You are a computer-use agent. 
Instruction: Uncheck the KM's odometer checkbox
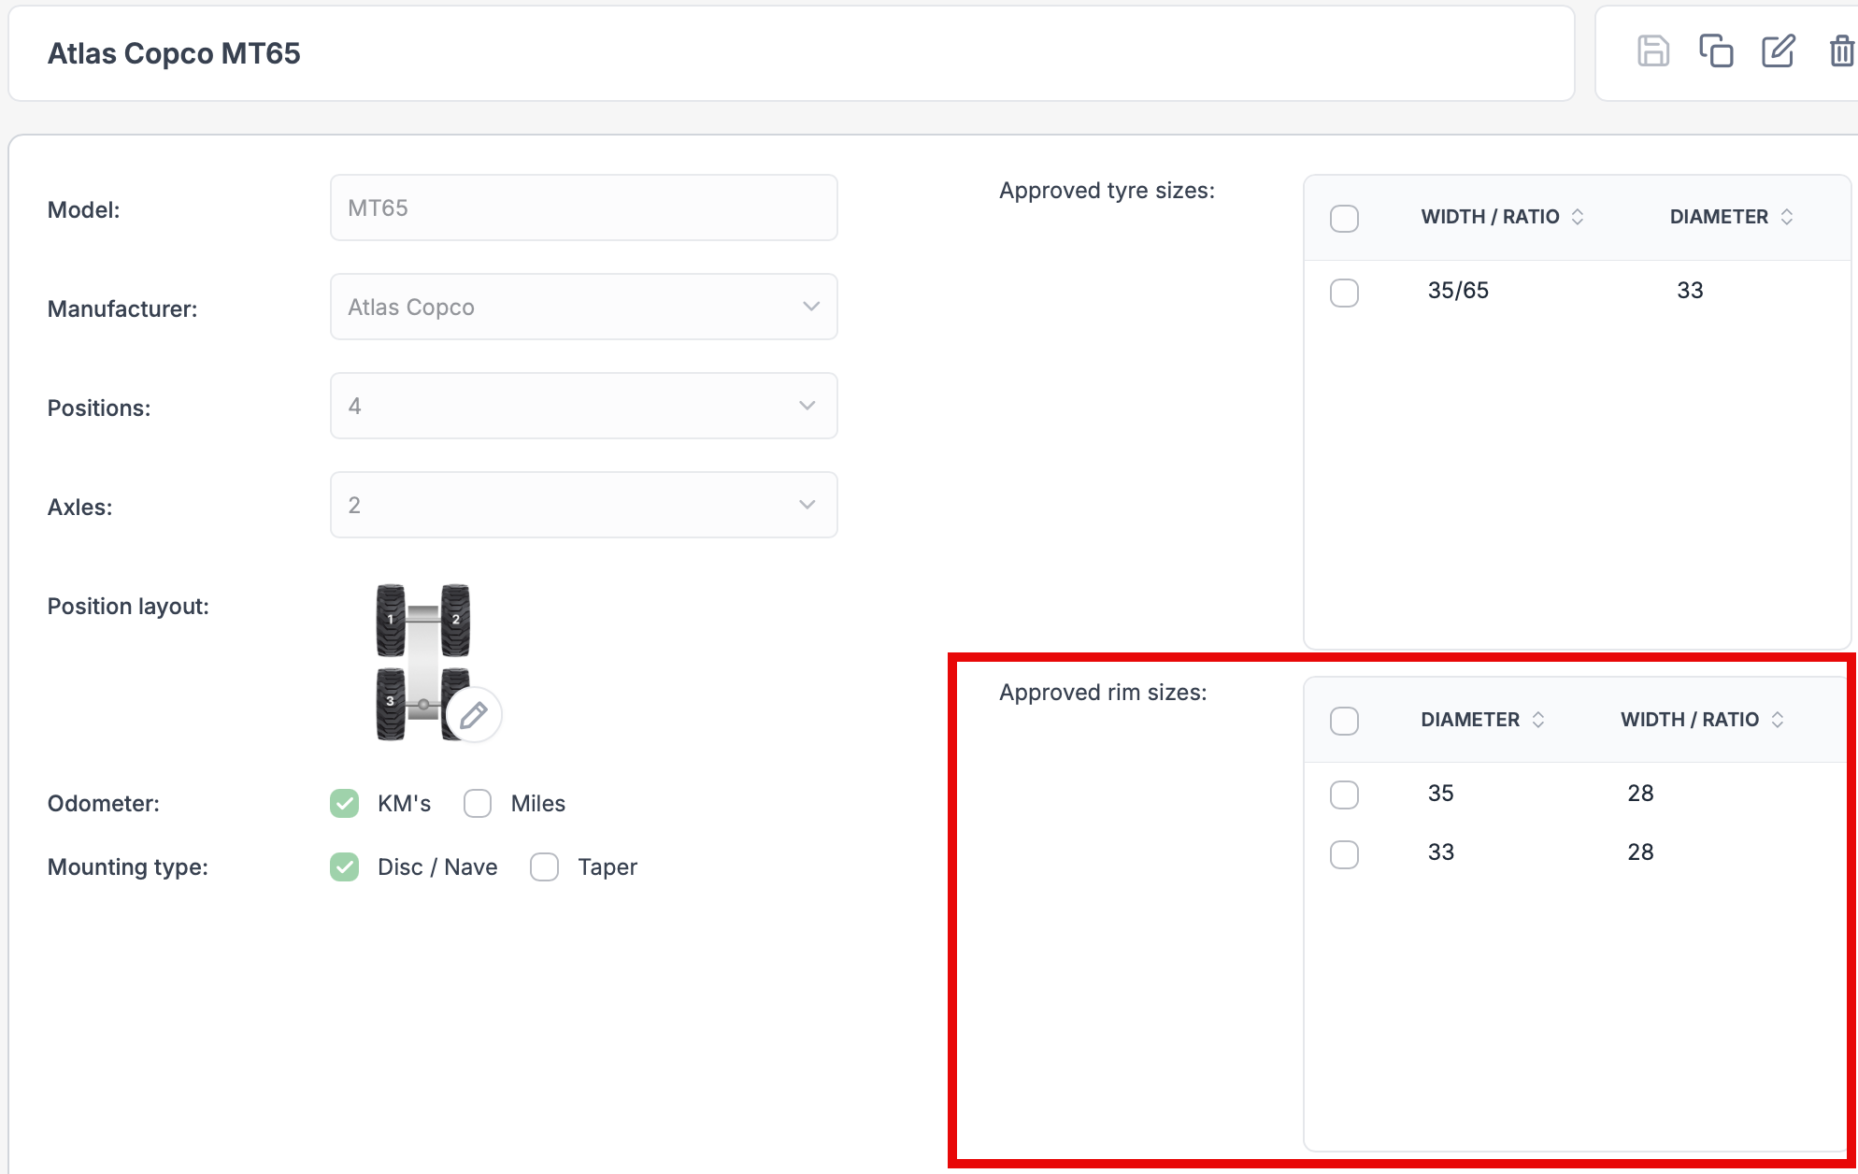[x=345, y=804]
